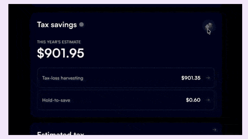Click the THIS YEAR'S ESTIMATE label
The width and height of the screenshot is (248, 139).
pyautogui.click(x=59, y=42)
